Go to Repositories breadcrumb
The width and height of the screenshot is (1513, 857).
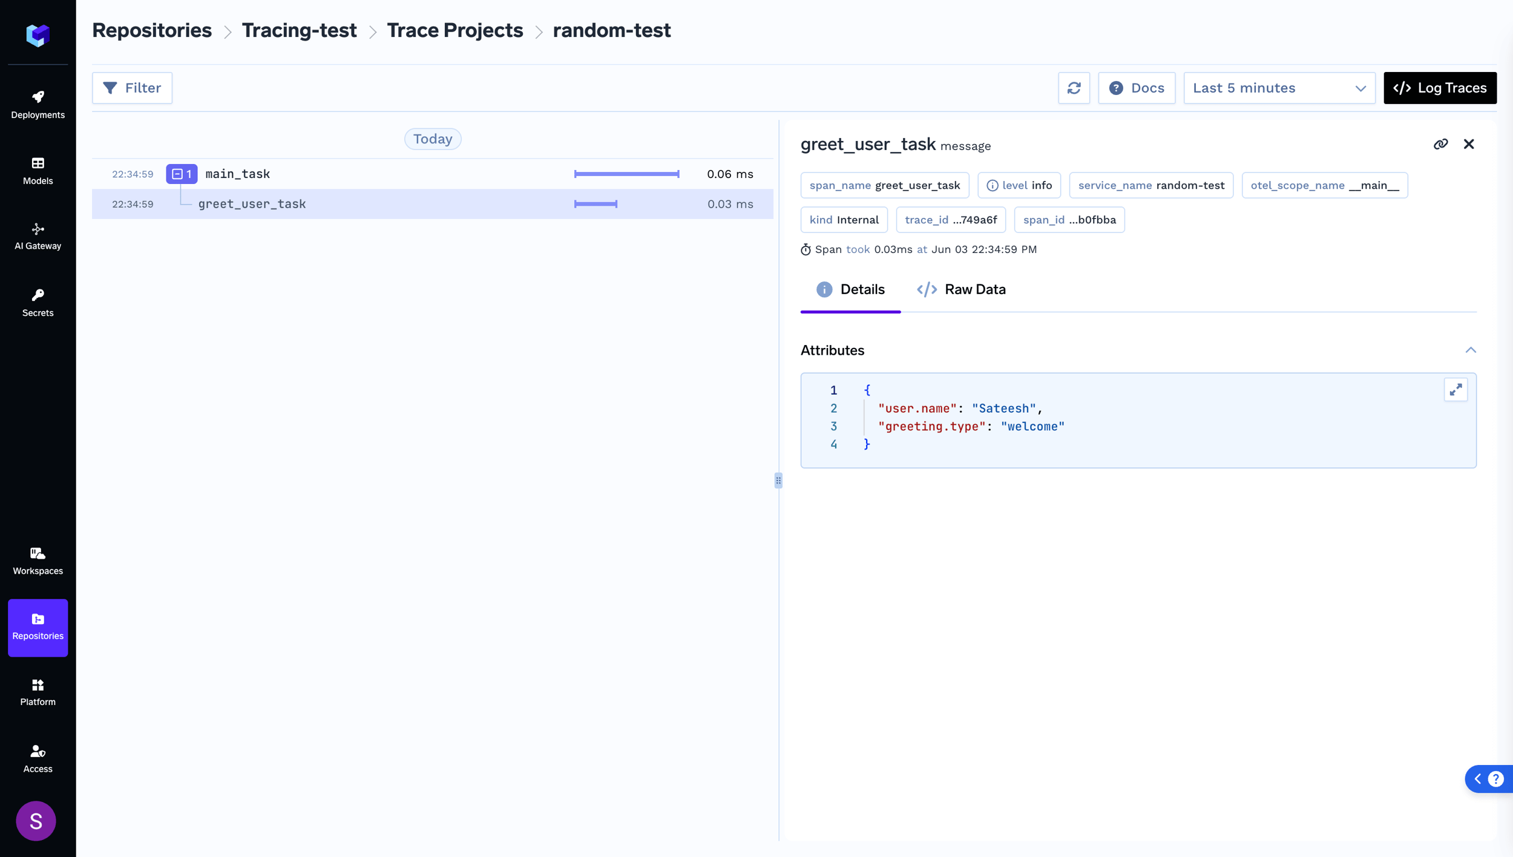[152, 30]
